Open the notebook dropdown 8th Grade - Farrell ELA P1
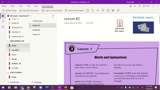Screen dimensions: 160x90 (x=19, y=16)
